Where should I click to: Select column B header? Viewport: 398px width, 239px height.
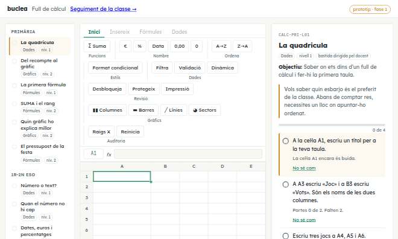pyautogui.click(x=165, y=166)
